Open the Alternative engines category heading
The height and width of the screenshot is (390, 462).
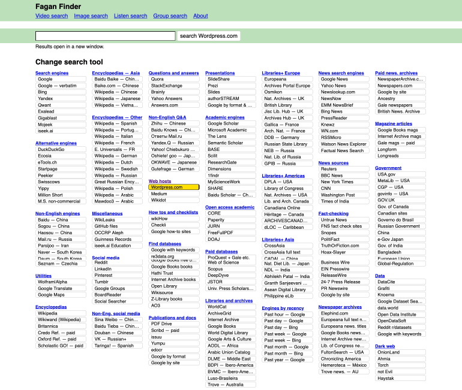[56, 143]
